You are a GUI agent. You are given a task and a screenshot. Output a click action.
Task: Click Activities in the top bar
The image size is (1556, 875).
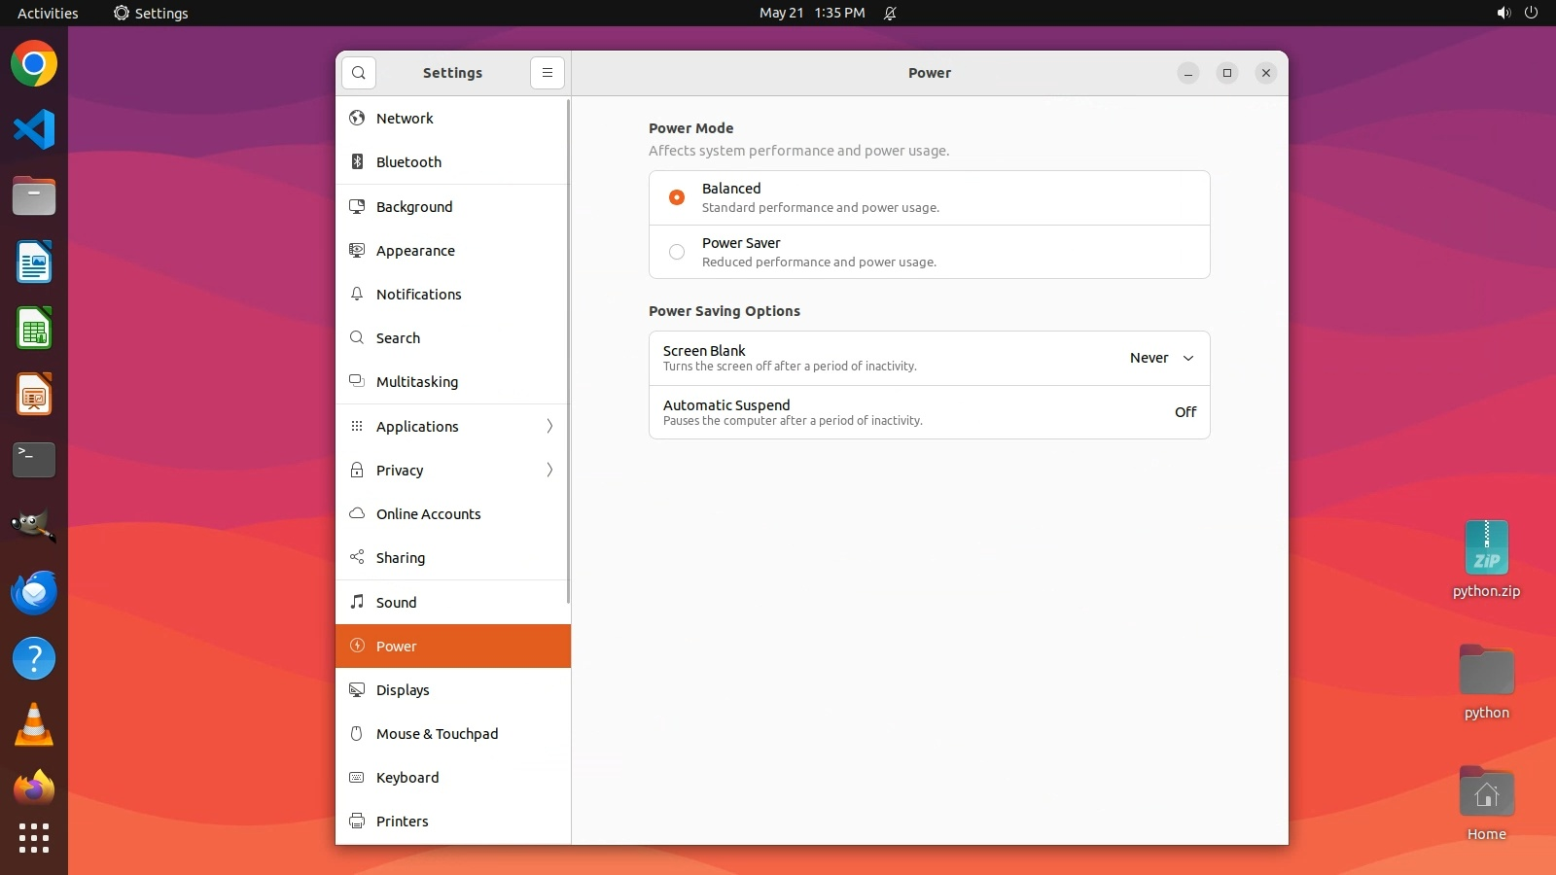(x=48, y=14)
